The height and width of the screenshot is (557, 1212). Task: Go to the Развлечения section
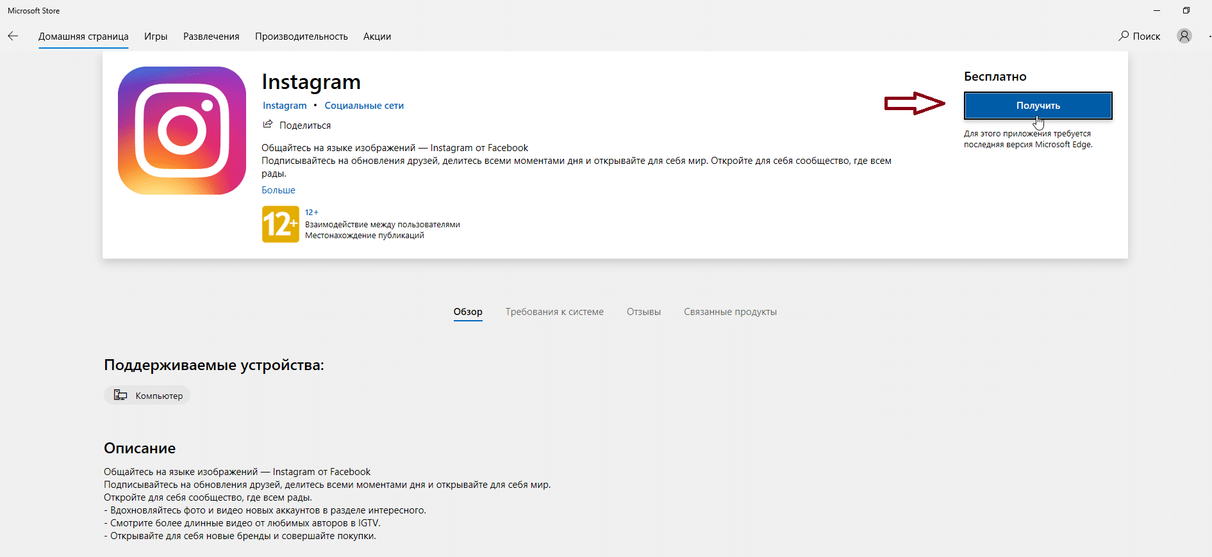[211, 36]
